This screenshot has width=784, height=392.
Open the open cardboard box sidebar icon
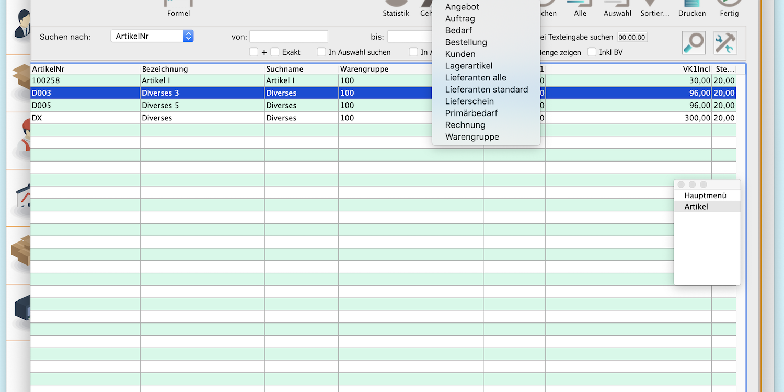(x=22, y=77)
